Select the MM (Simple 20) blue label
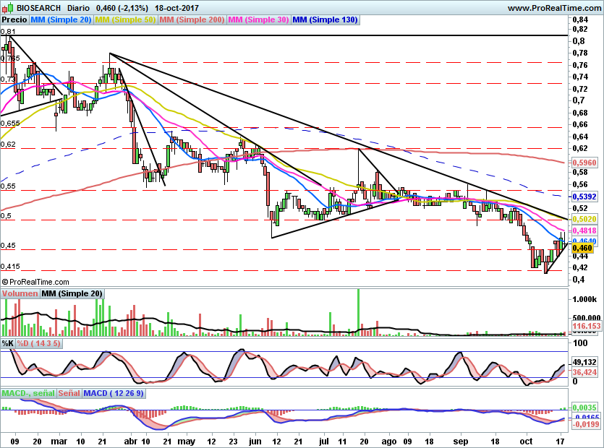The height and width of the screenshot is (448, 604). 61,20
